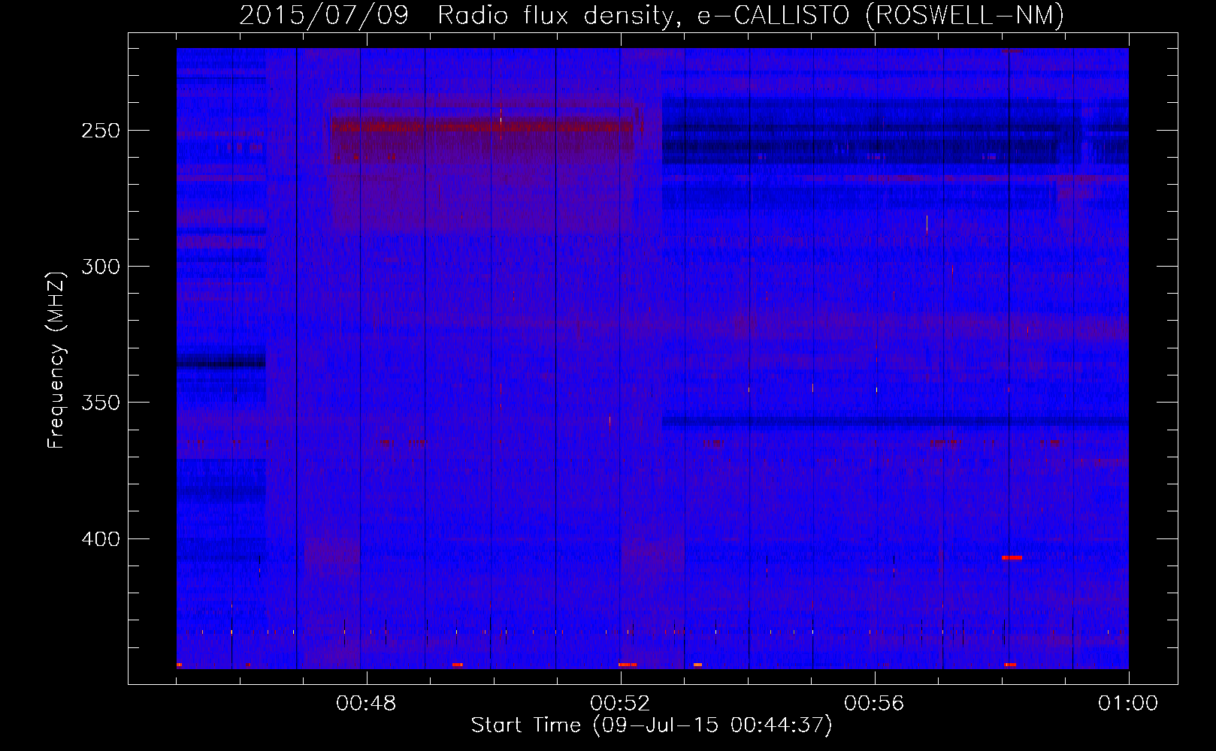This screenshot has width=1216, height=751.
Task: Click the 00:52 time tick label
Action: (x=620, y=704)
